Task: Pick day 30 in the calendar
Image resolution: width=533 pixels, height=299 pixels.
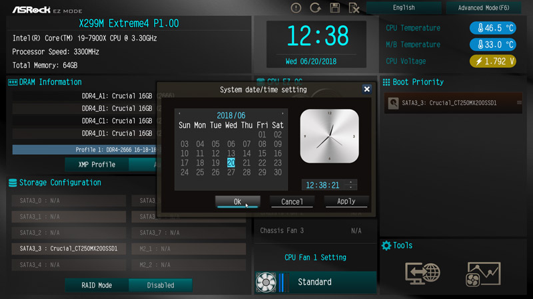Action: tap(278, 172)
